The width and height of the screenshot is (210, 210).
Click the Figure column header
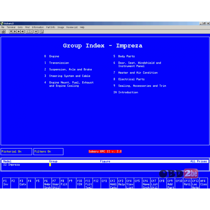click(x=105, y=161)
